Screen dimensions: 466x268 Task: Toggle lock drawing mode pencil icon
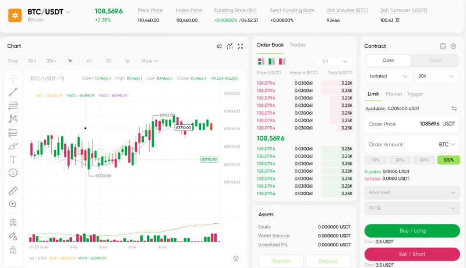click(13, 236)
